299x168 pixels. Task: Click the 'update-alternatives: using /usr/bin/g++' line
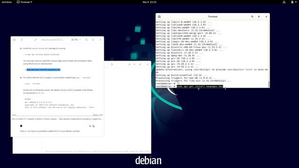point(212,71)
